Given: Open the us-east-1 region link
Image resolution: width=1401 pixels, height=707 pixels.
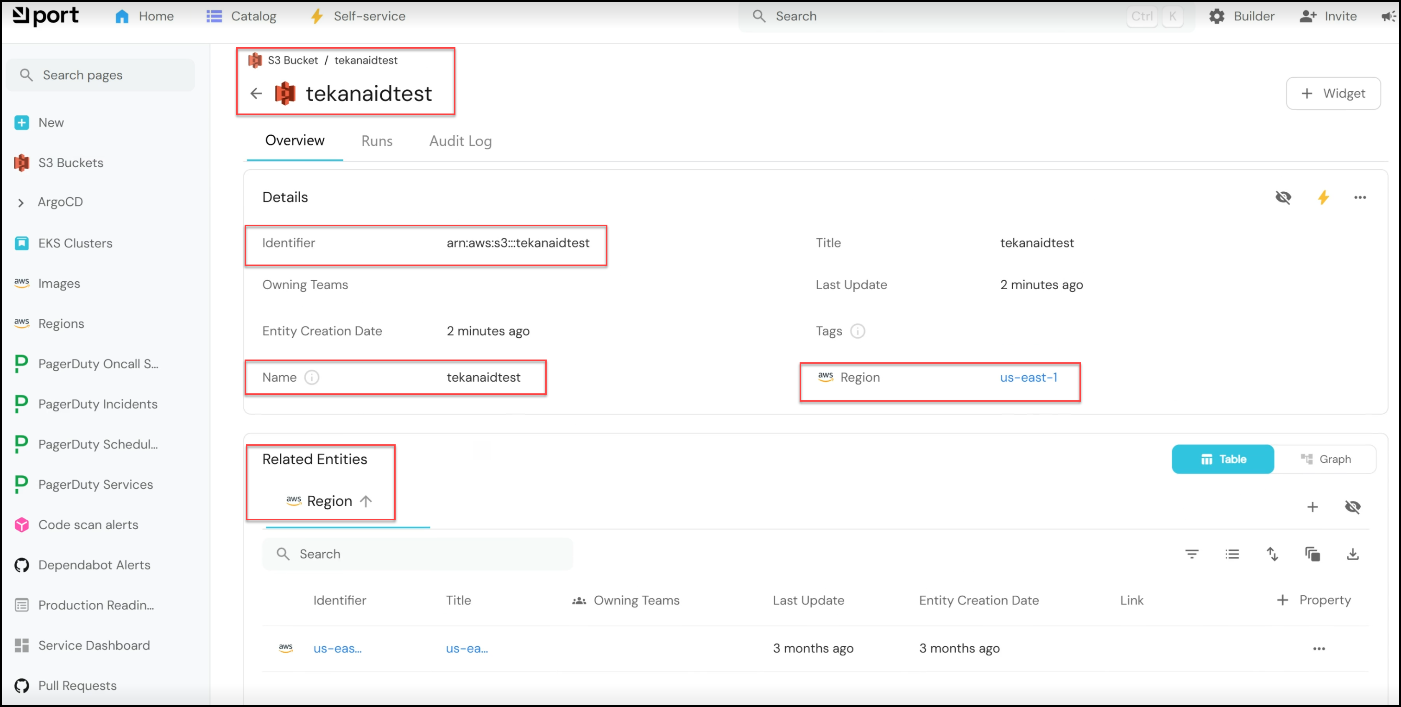Looking at the screenshot, I should (x=1029, y=378).
